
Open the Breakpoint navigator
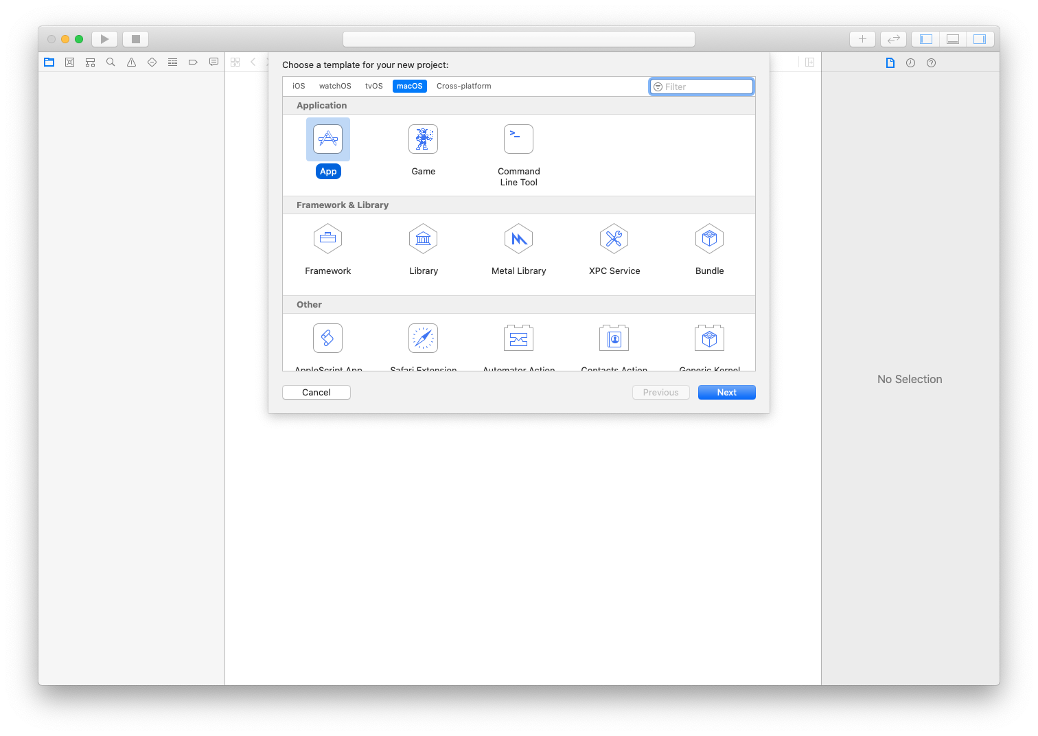[x=193, y=62]
